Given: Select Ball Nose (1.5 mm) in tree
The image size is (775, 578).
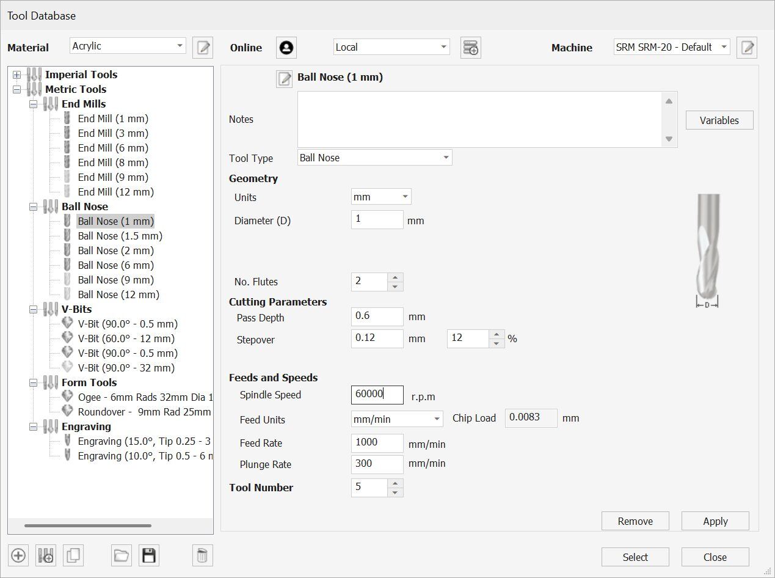Looking at the screenshot, I should [120, 236].
